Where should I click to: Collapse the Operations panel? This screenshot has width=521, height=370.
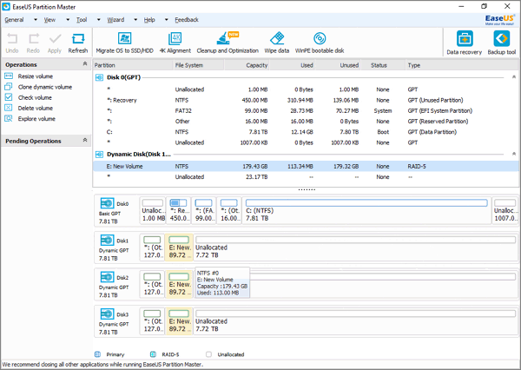(x=85, y=63)
